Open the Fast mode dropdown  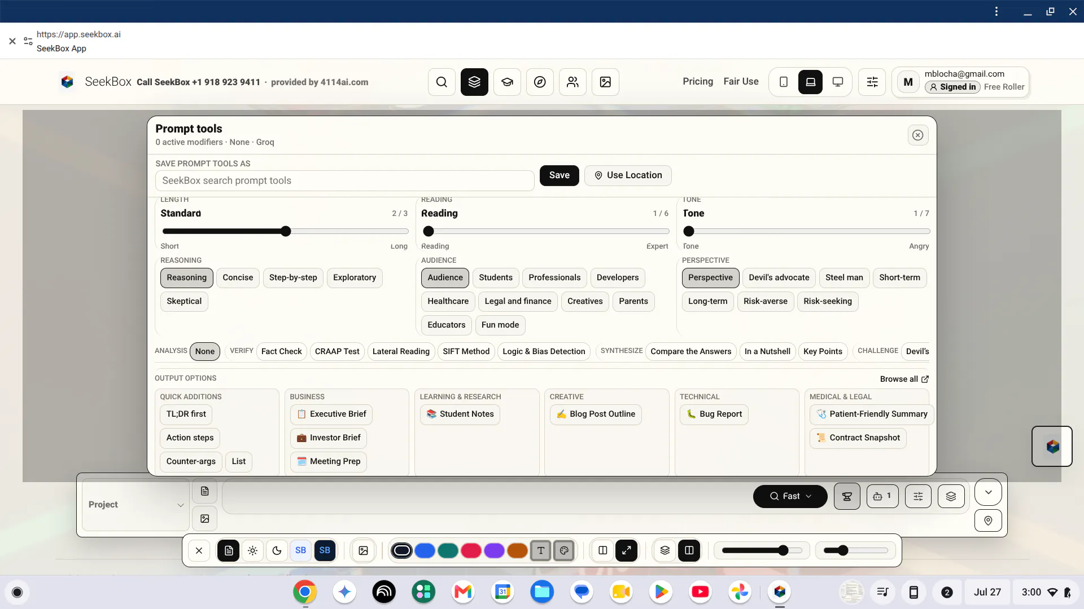pyautogui.click(x=790, y=496)
